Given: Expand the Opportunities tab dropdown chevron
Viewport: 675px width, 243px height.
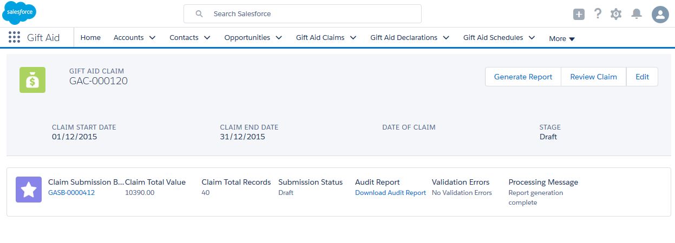Looking at the screenshot, I should coord(279,38).
